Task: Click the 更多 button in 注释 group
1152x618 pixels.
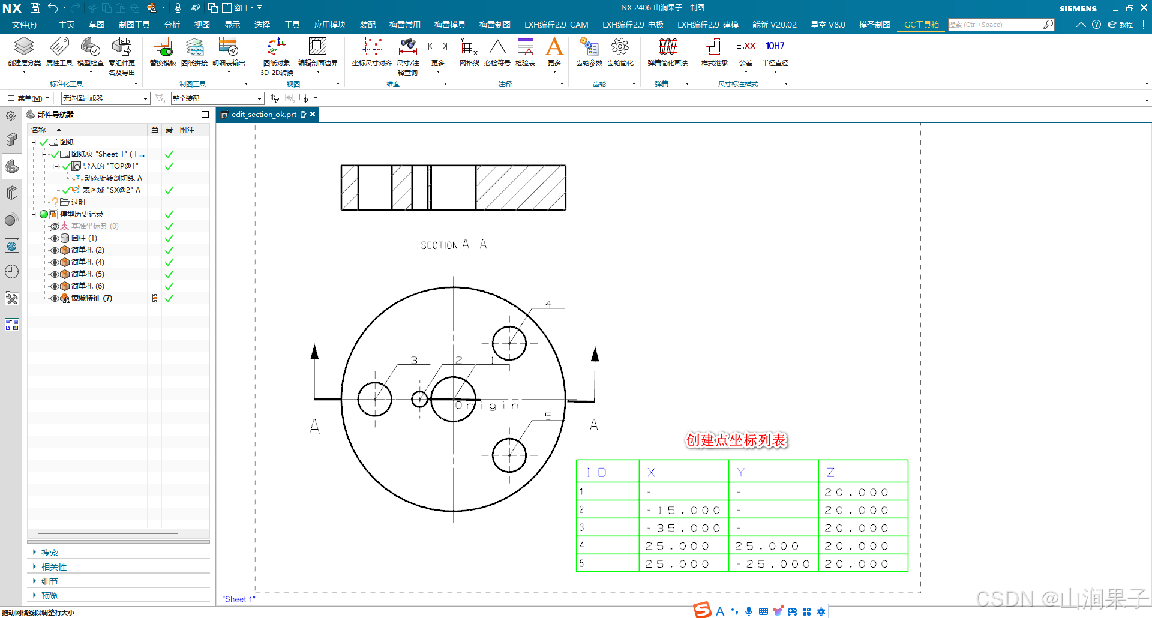Action: 554,55
